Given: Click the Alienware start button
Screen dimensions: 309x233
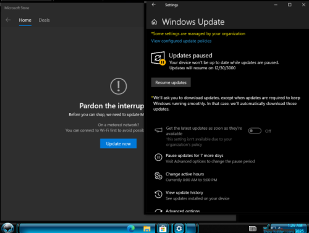Looking at the screenshot, I should pyautogui.click(x=8, y=228).
